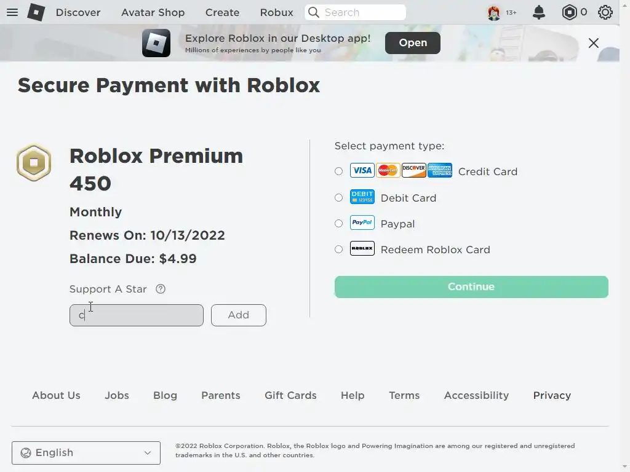The image size is (630, 472).
Task: Open the Discover menu
Action: click(78, 12)
